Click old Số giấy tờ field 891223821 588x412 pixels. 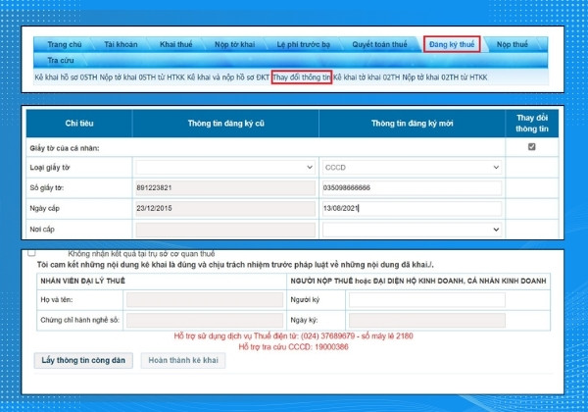[x=225, y=187]
